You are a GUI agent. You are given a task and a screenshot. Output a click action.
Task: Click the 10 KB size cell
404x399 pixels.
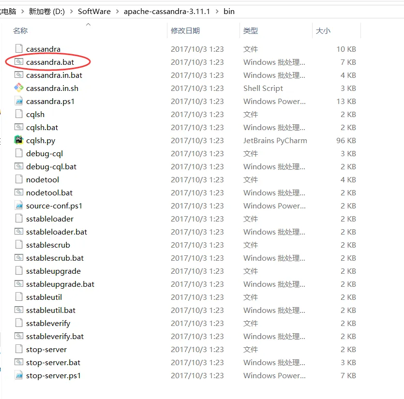tap(346, 49)
